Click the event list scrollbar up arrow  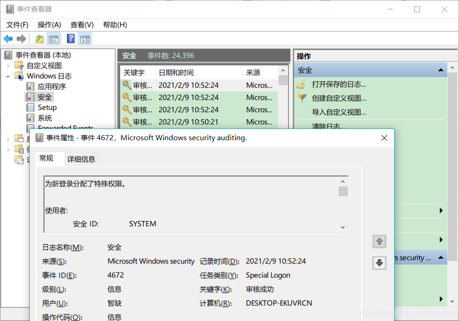pos(283,71)
